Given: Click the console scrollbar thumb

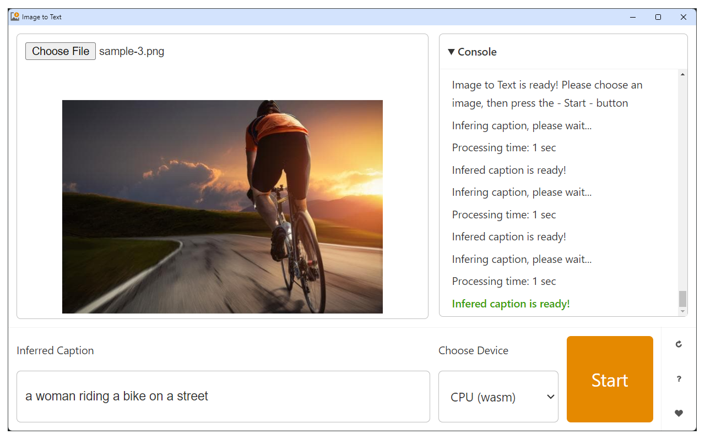Looking at the screenshot, I should coord(683,299).
